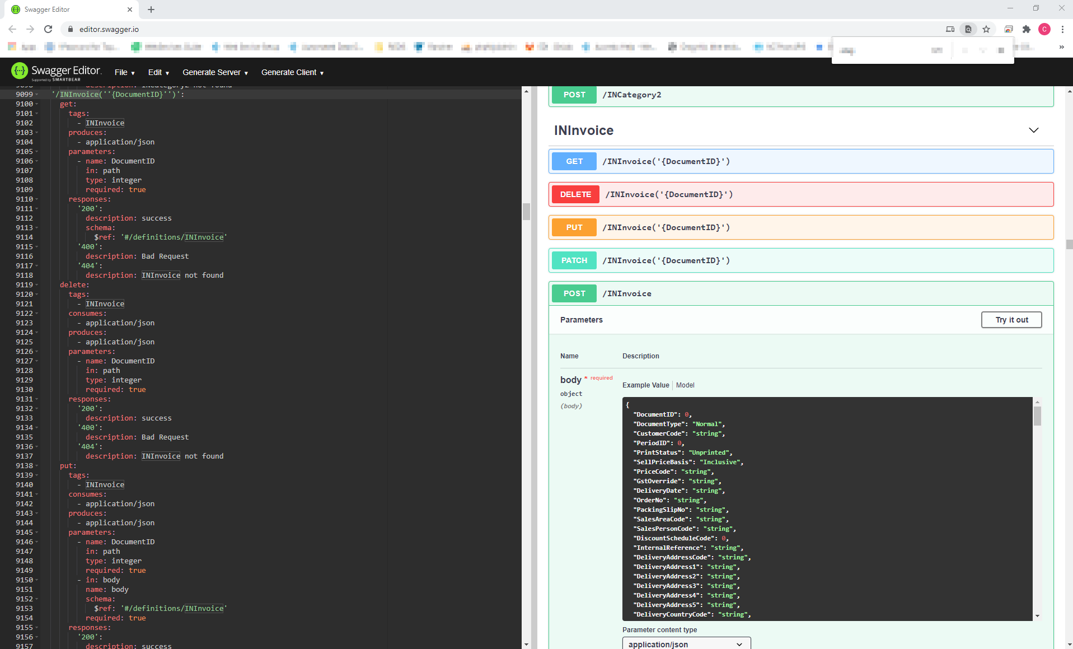Open the Chrome three-dot menu

tap(1062, 29)
